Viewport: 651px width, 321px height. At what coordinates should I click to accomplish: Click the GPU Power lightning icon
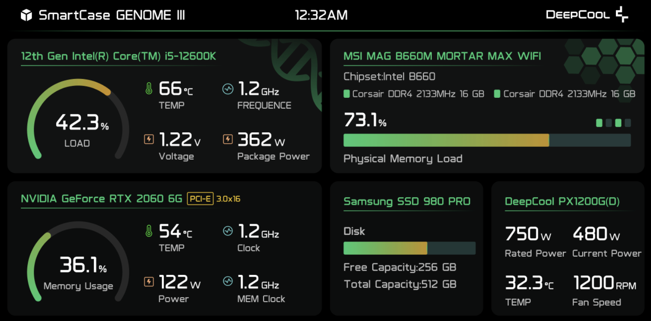tap(149, 281)
